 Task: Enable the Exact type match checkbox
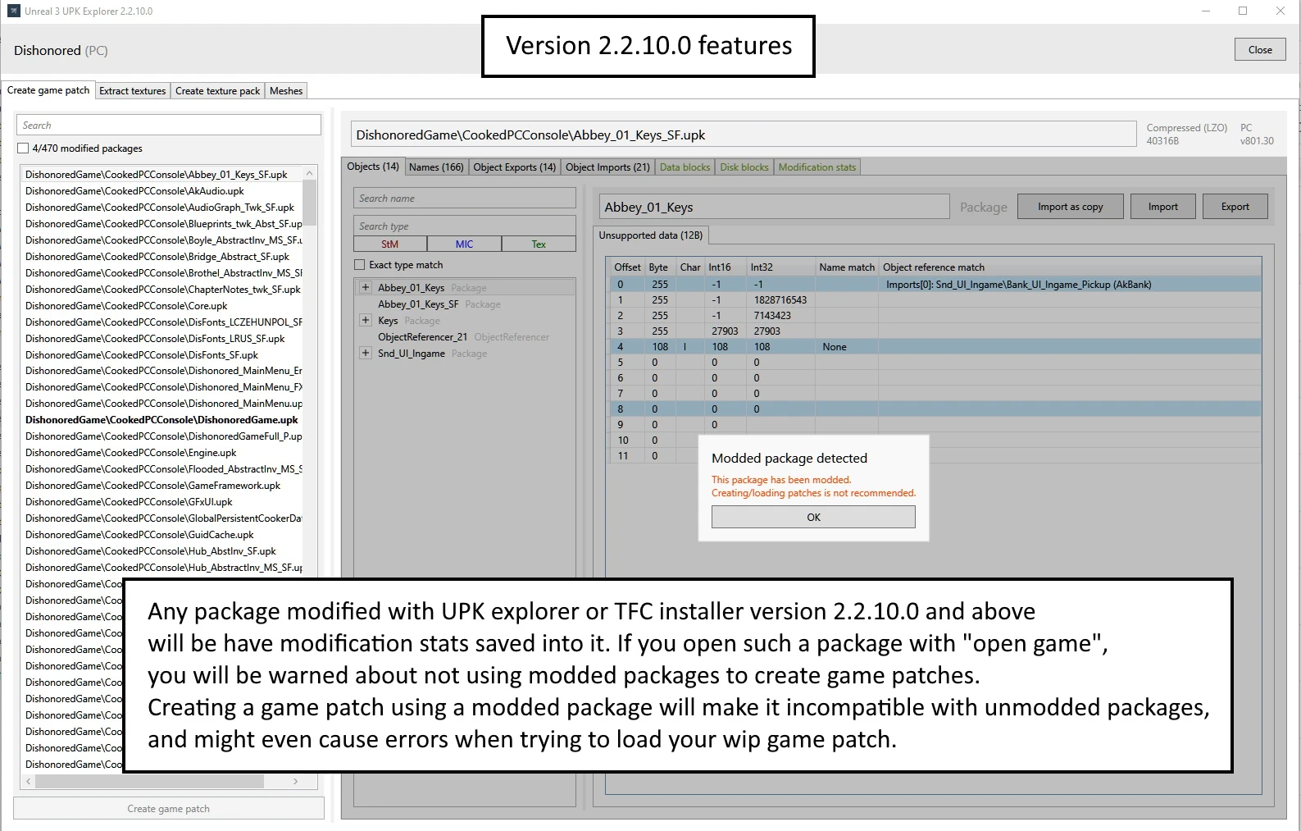tap(360, 265)
